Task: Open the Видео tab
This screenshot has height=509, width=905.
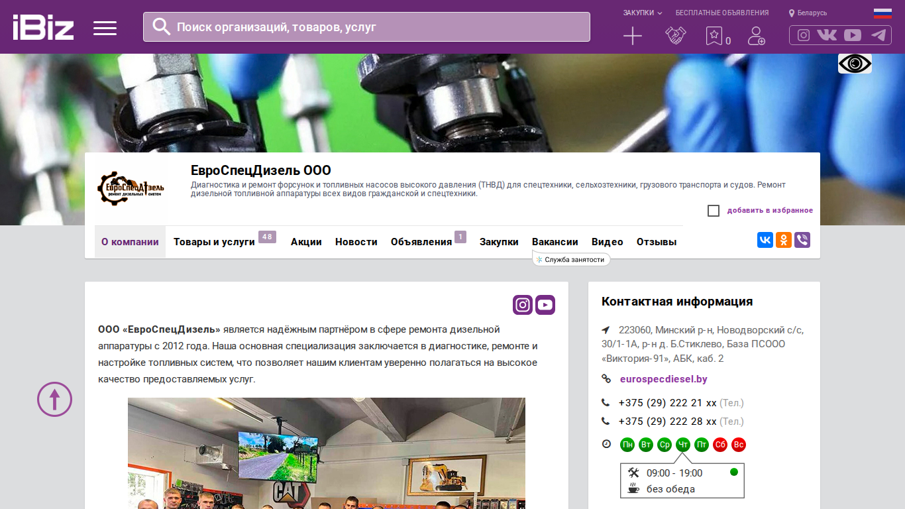Action: click(608, 242)
